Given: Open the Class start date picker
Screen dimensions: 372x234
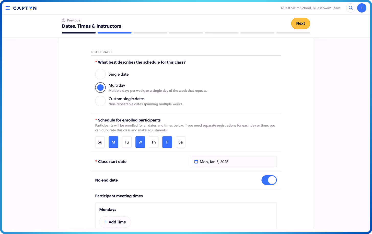Looking at the screenshot, I should coord(233,161).
